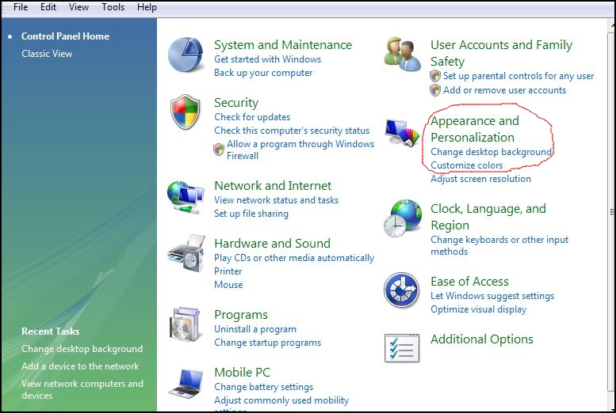Open the Programs software box icon
The image size is (616, 413).
coord(186,324)
